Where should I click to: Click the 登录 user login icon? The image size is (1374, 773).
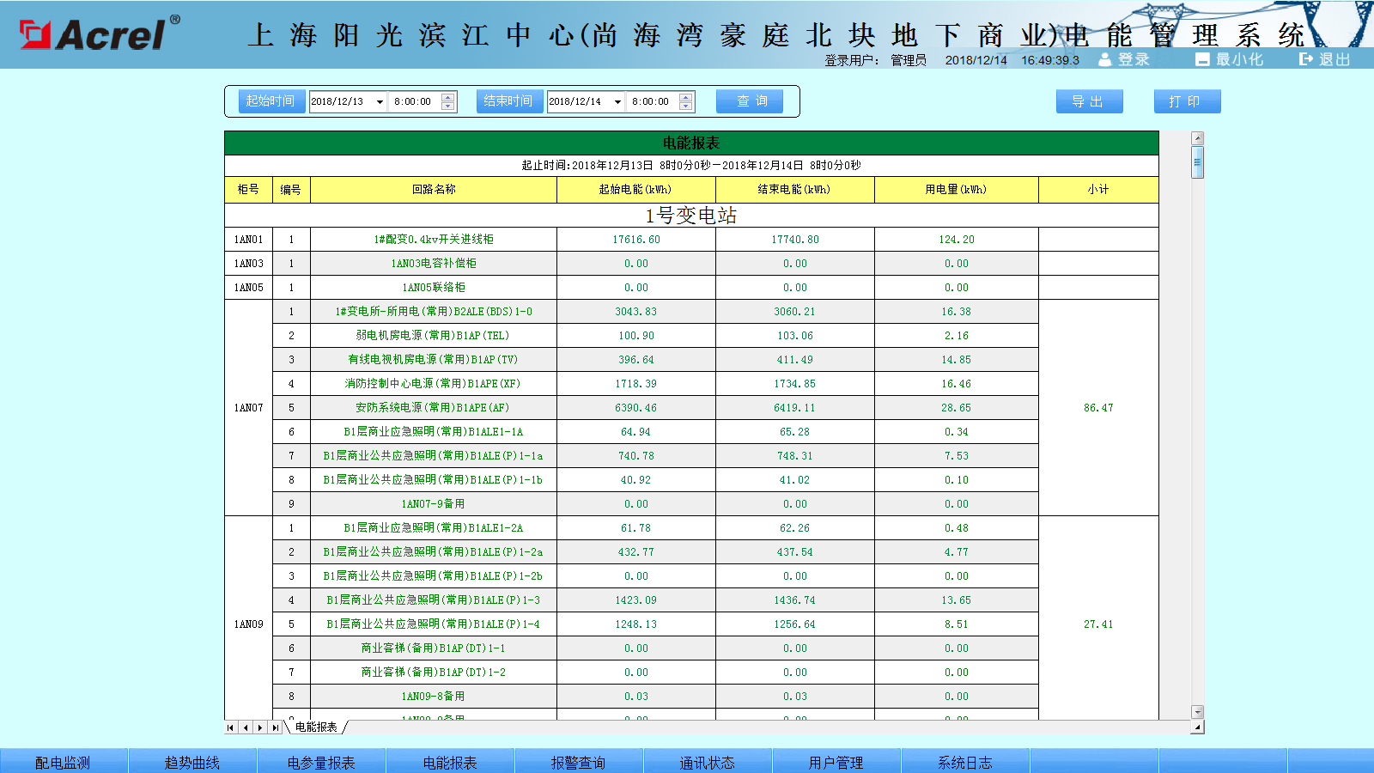coord(1105,59)
